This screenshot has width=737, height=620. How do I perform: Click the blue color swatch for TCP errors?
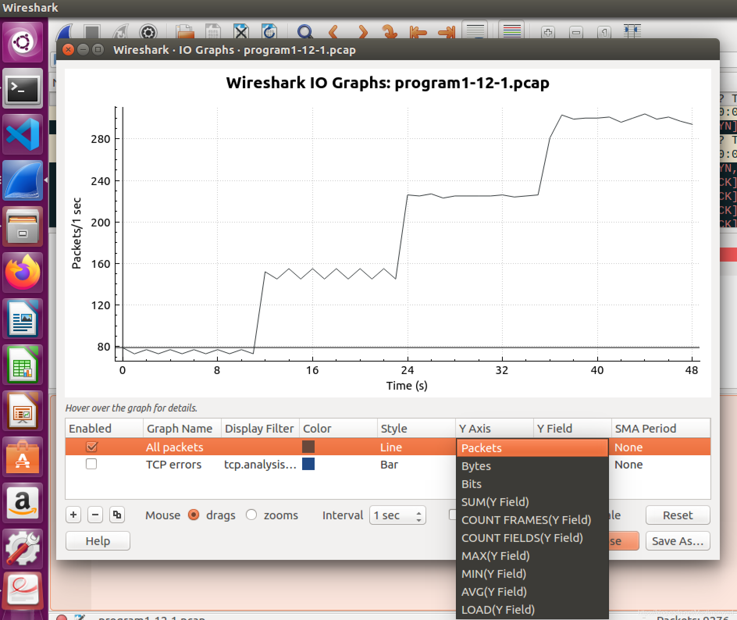[x=308, y=464]
